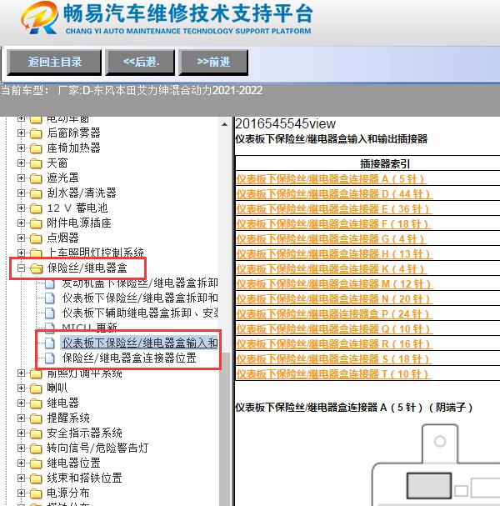This screenshot has width=500, height=506.
Task: Expand the 转向信号/危险警告灯 node
Action: click(x=21, y=448)
